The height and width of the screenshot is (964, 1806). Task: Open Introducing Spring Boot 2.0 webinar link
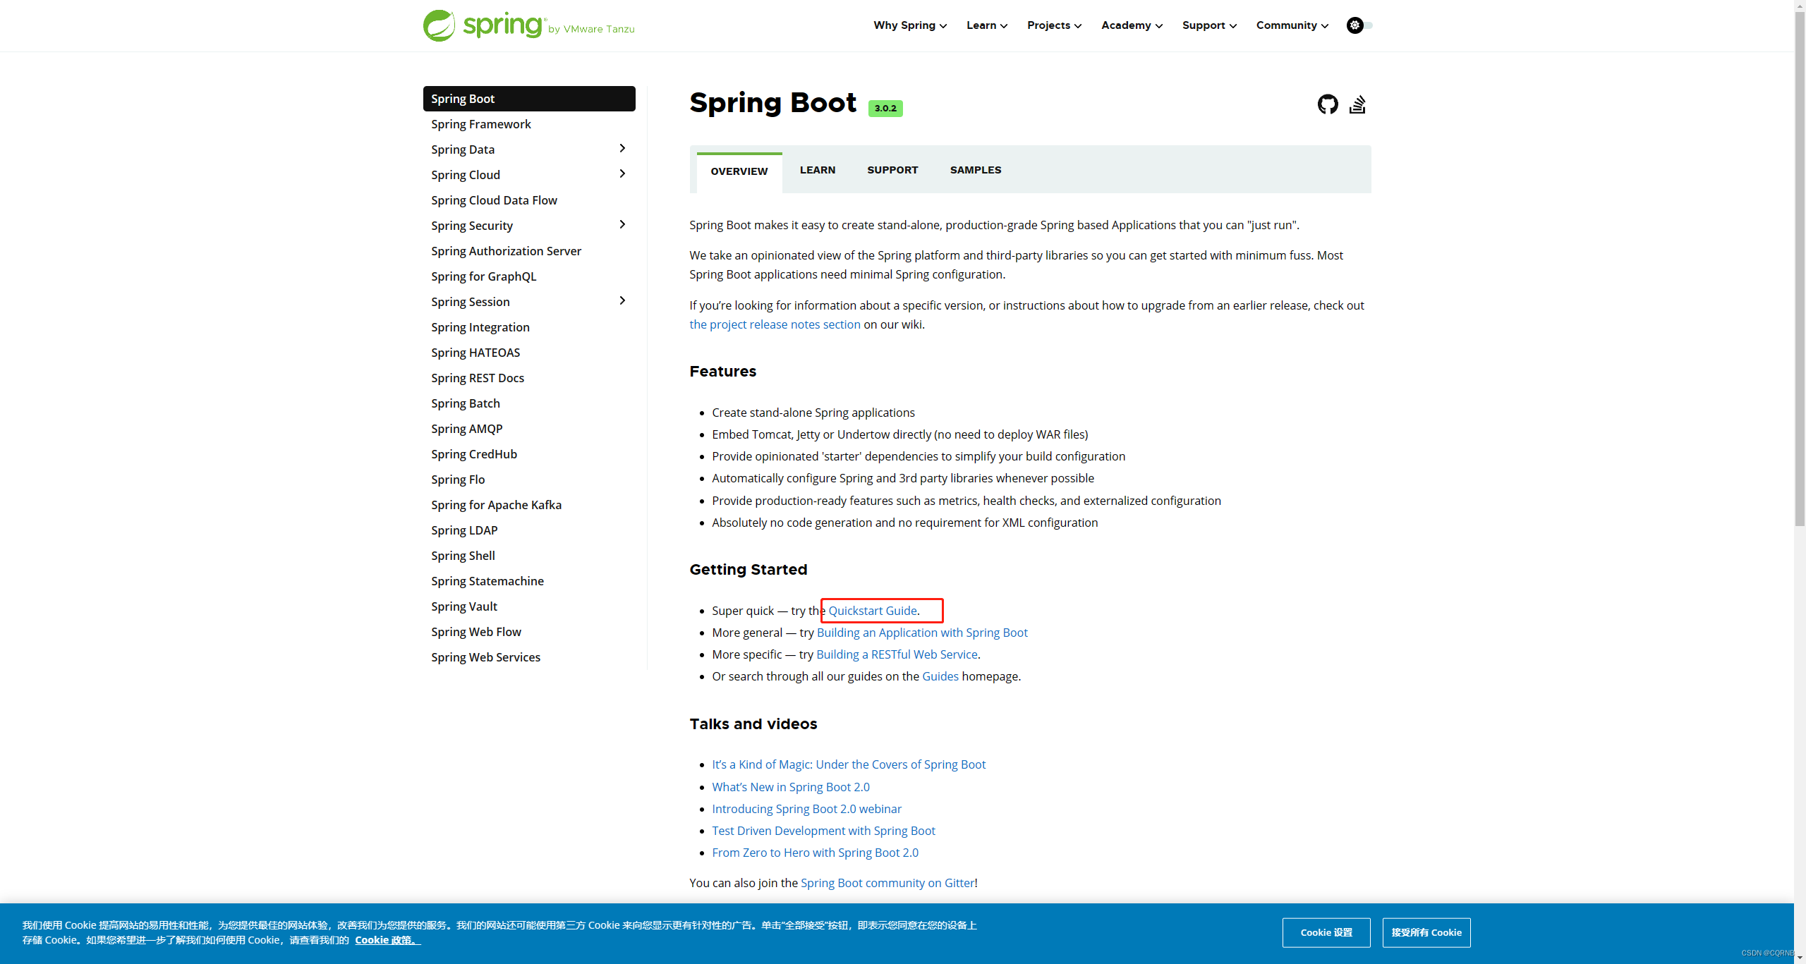806,809
